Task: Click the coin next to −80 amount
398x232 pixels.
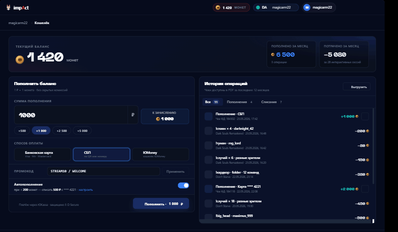Action: 367,145
